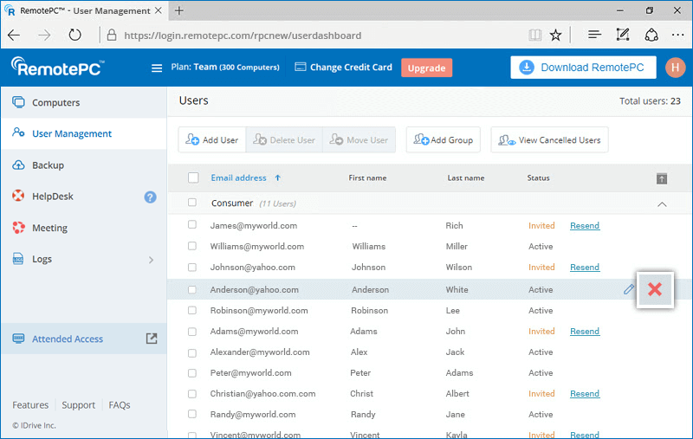The image size is (693, 439).
Task: Open Backup section
Action: click(83, 165)
